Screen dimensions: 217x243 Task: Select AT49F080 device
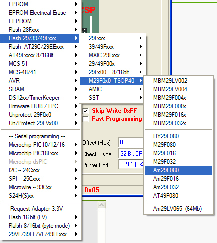(x=178, y=196)
